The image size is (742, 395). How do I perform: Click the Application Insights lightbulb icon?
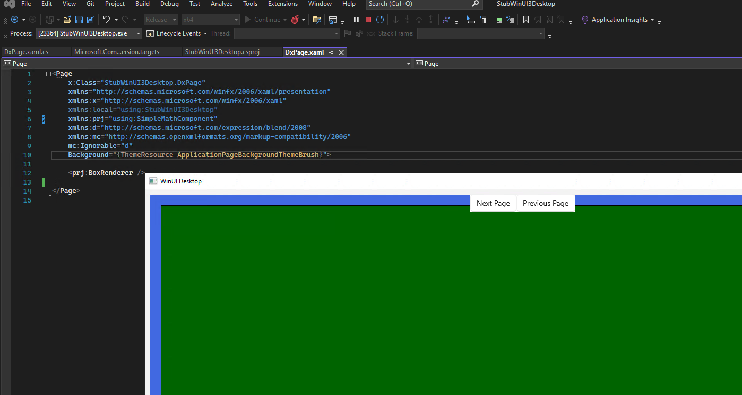[585, 20]
